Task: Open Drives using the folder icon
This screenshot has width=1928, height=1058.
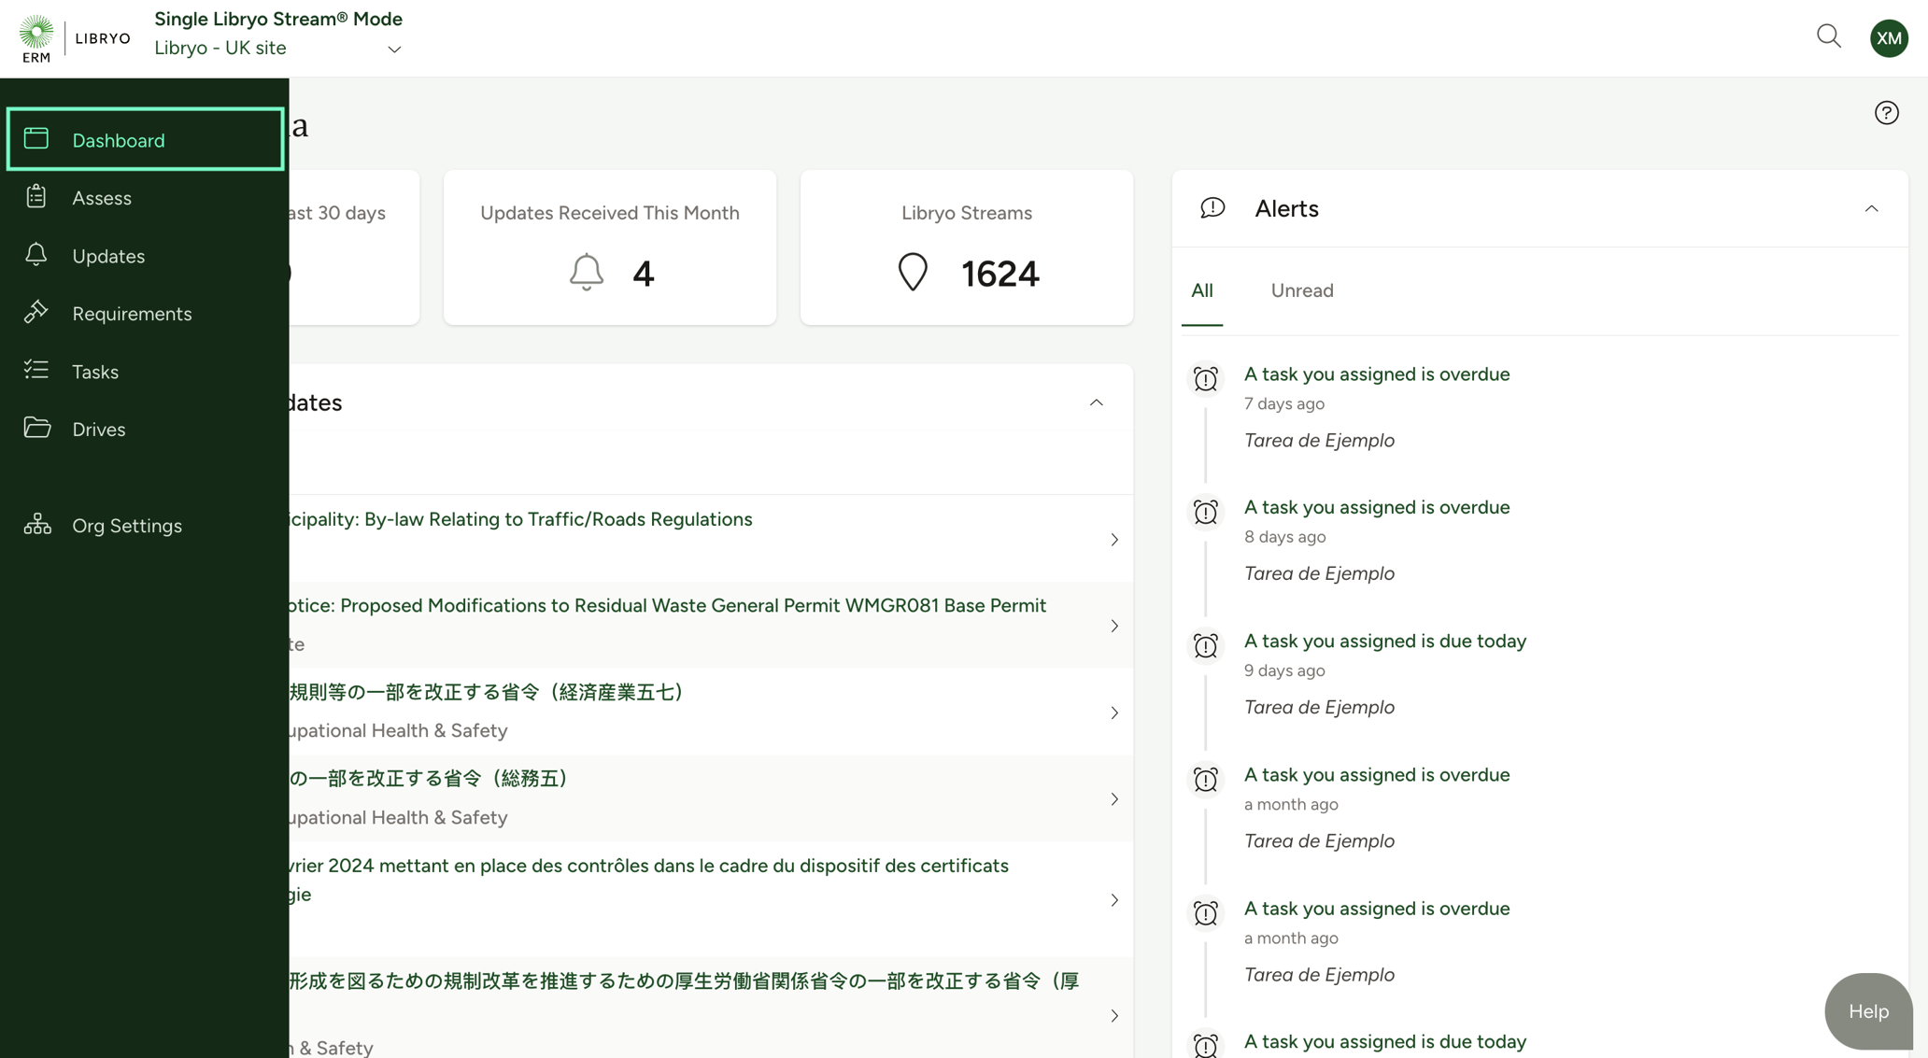Action: click(x=35, y=429)
